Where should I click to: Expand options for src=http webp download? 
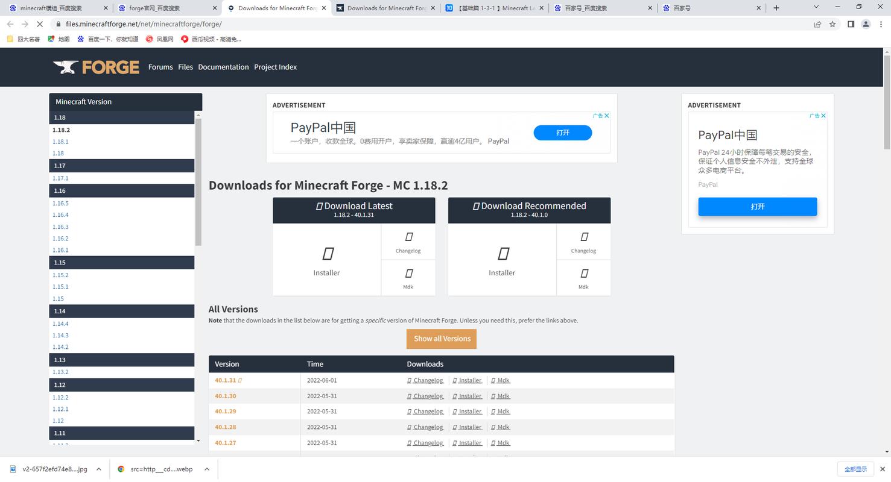coord(206,469)
